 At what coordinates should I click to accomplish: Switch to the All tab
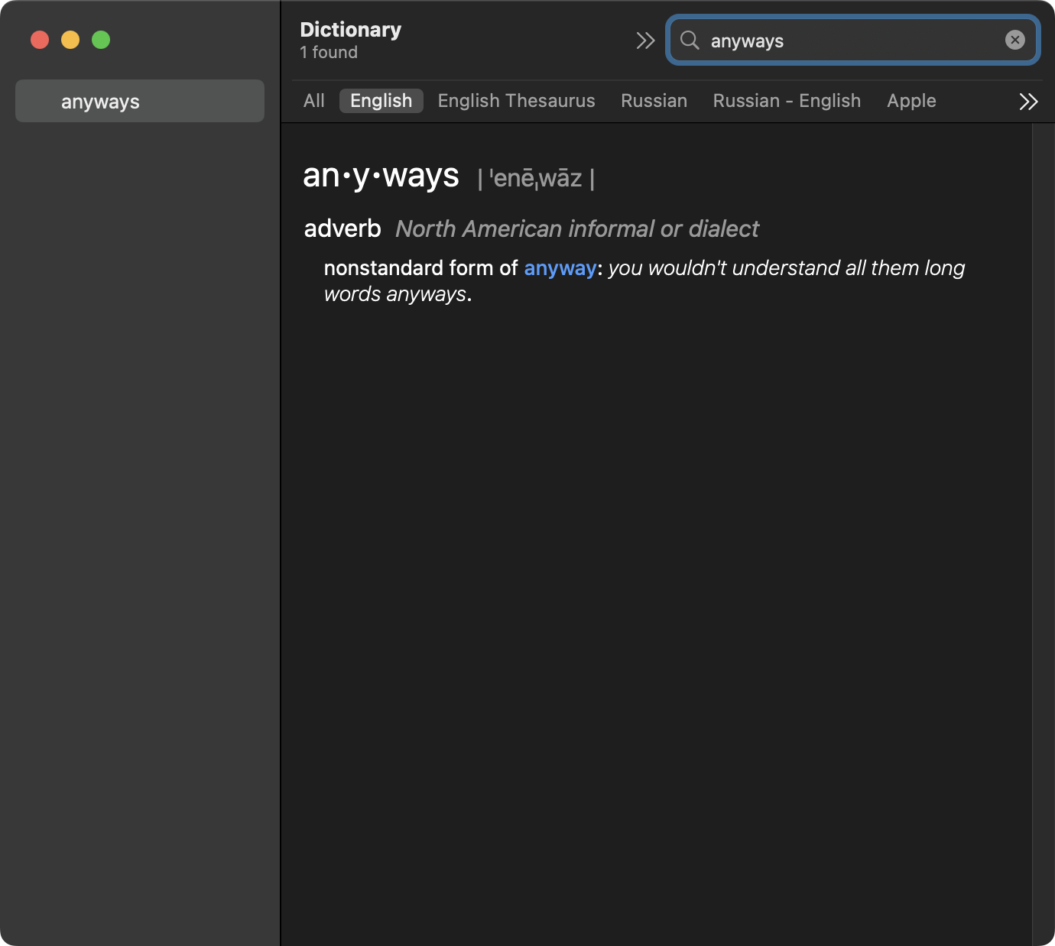tap(313, 101)
